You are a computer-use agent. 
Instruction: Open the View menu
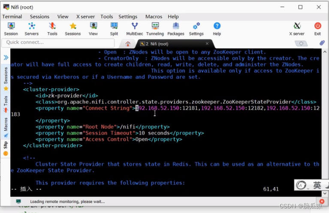[x=63, y=17]
